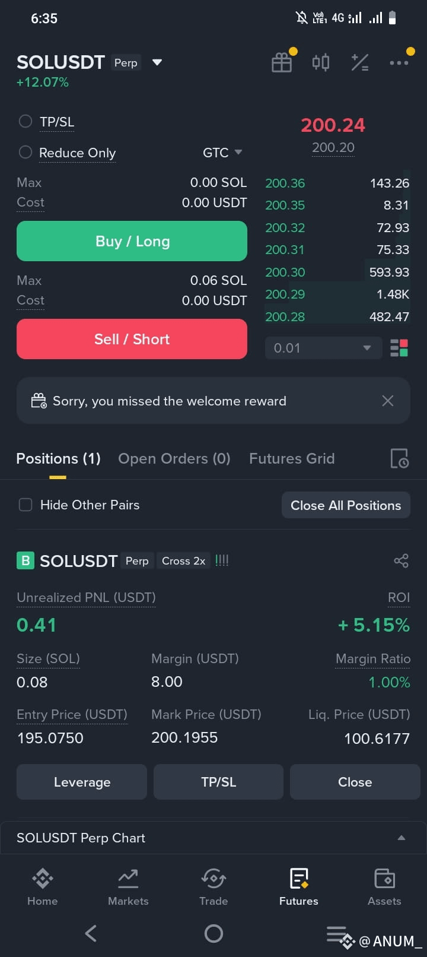Switch to the Open Orders tab
Screen dimensions: 427x957
point(174,458)
